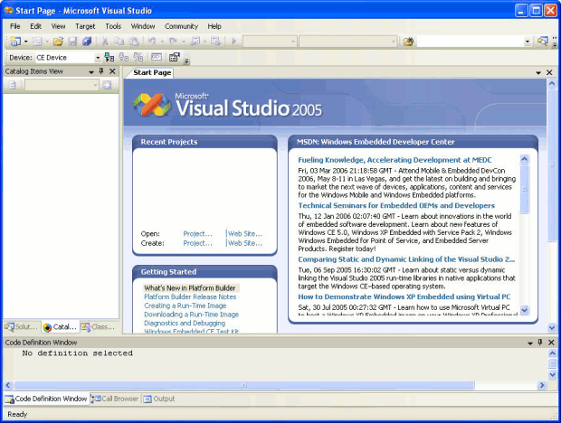
Task: Click the Catalog refresh icon
Action: coord(12,85)
